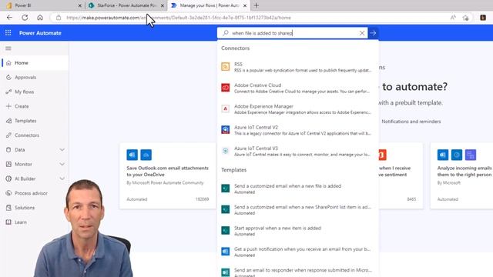This screenshot has height=277, width=493.
Task: Select the RSS connector icon
Action: point(226,67)
